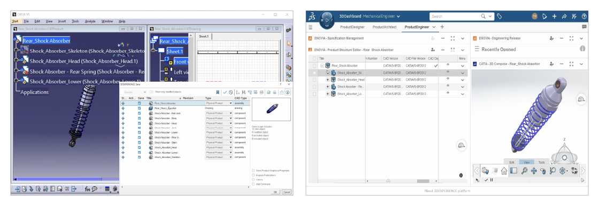Click Cancel in the 3DEXPERIENCE Save dialog
This screenshot has height=206, width=599.
[x=287, y=192]
